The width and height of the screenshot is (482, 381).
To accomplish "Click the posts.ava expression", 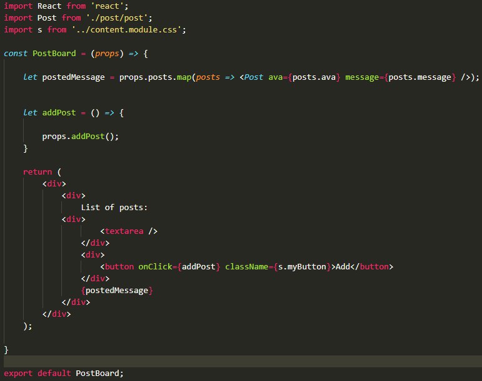I will click(314, 77).
